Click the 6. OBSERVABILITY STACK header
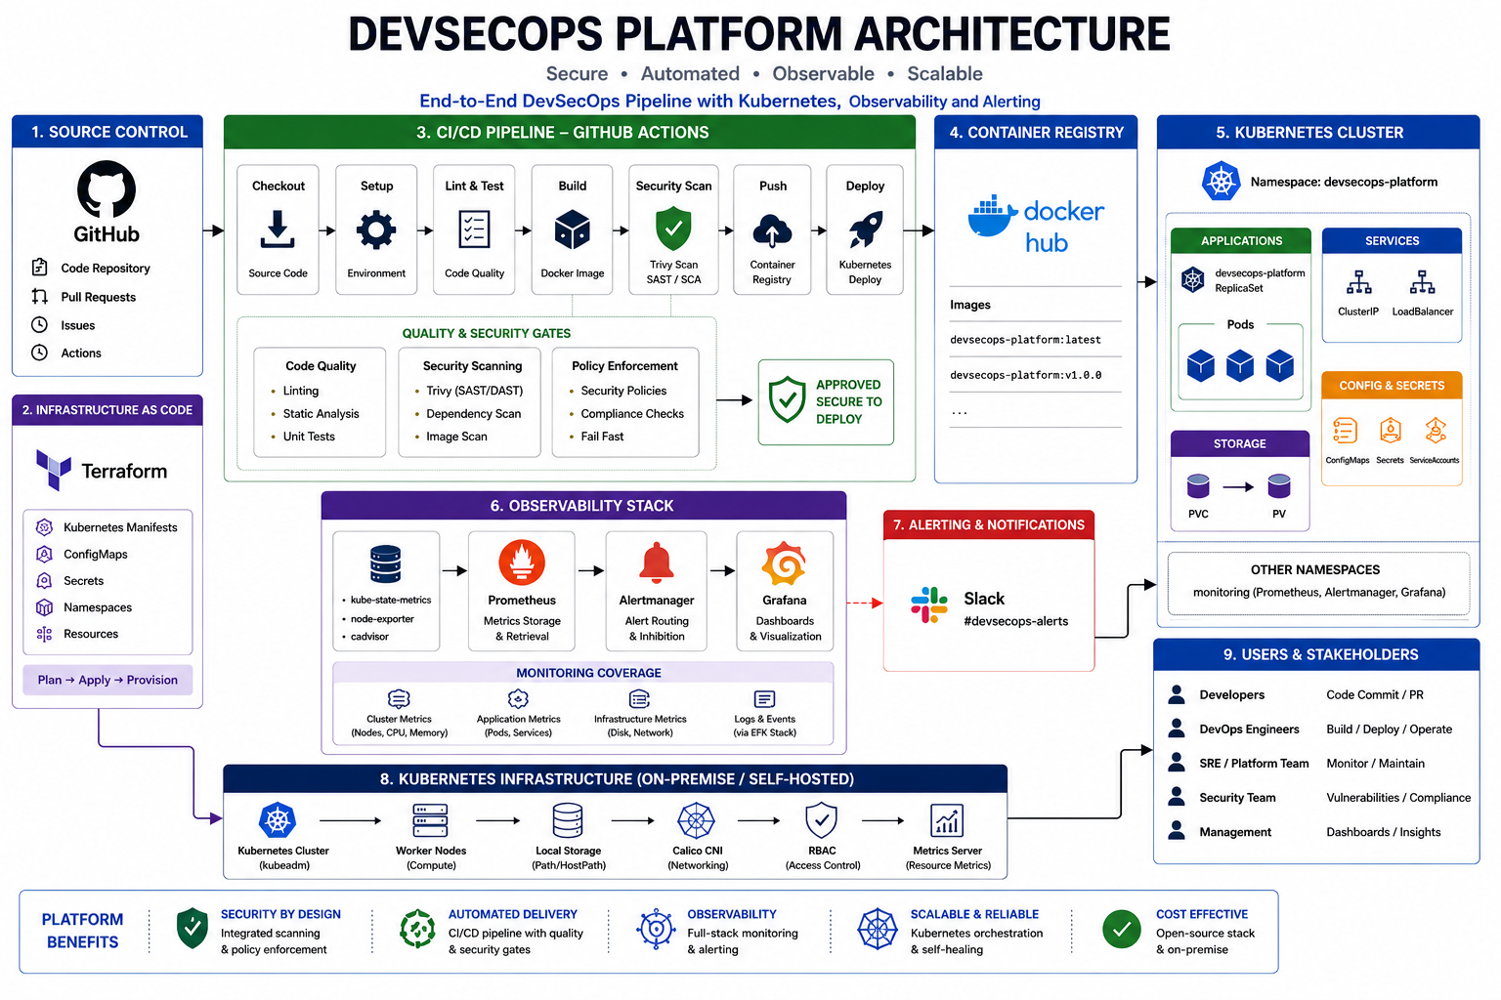This screenshot has height=1000, width=1501. 583,505
